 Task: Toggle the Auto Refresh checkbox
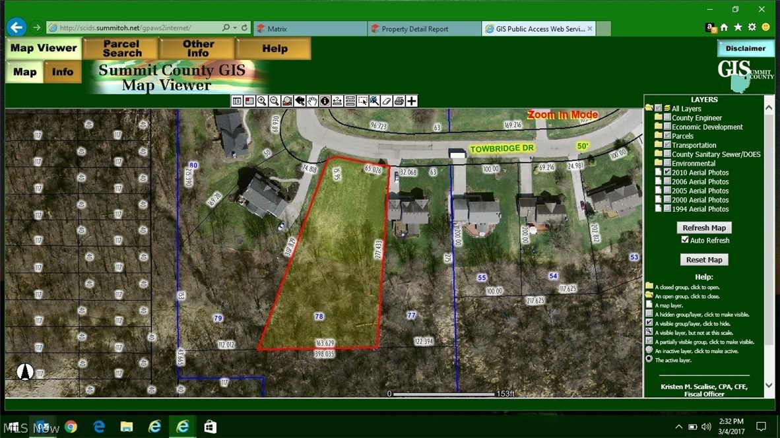coord(685,240)
